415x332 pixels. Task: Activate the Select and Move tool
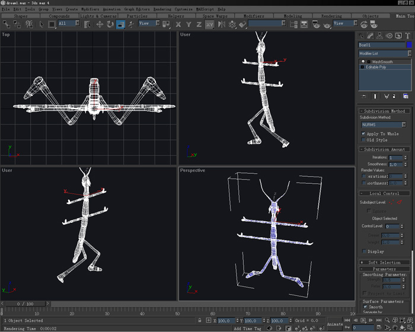(x=100, y=24)
